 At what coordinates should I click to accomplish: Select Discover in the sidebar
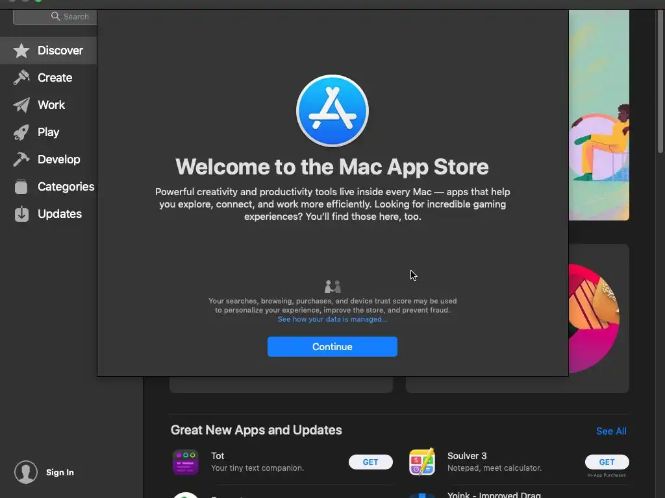pyautogui.click(x=48, y=51)
